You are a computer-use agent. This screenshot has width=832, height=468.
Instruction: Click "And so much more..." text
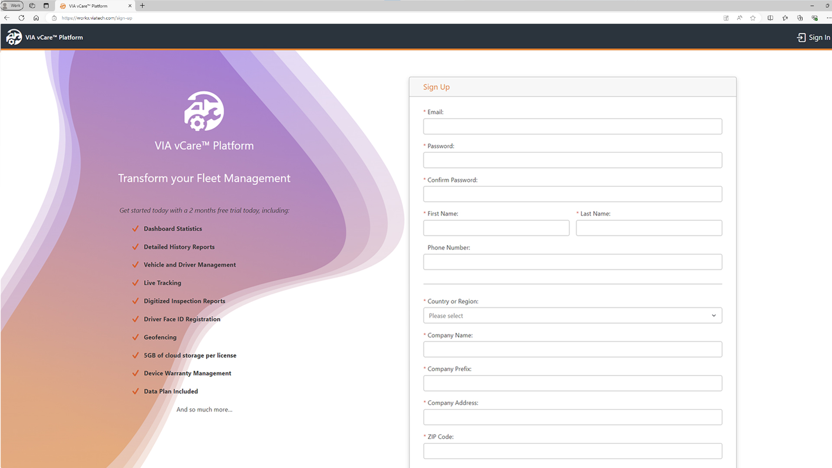click(204, 409)
